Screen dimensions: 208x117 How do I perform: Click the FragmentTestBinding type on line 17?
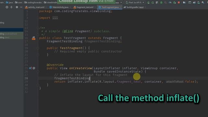pyautogui.click(x=64, y=41)
